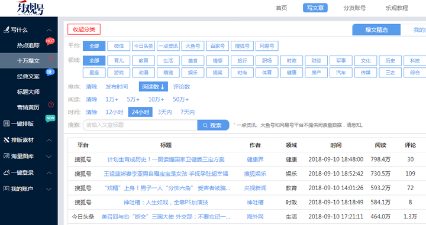
Task: Select the 7天内 time range
Action: (188, 112)
